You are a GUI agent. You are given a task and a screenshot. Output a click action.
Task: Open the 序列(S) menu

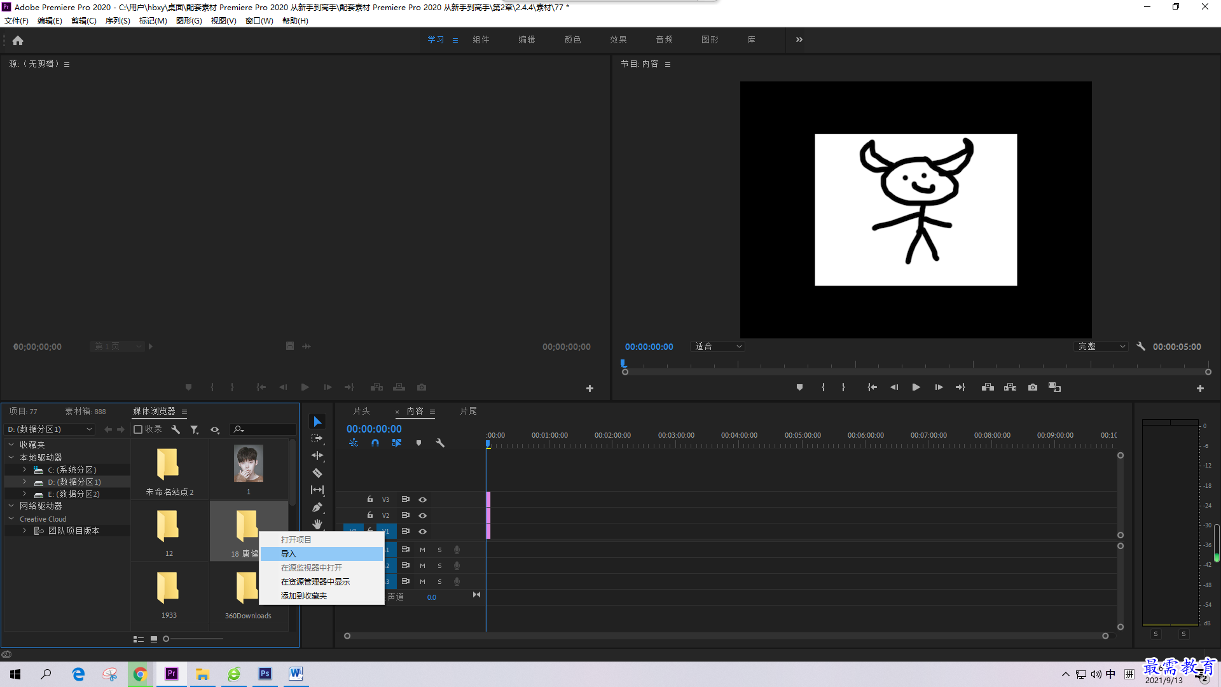point(118,21)
